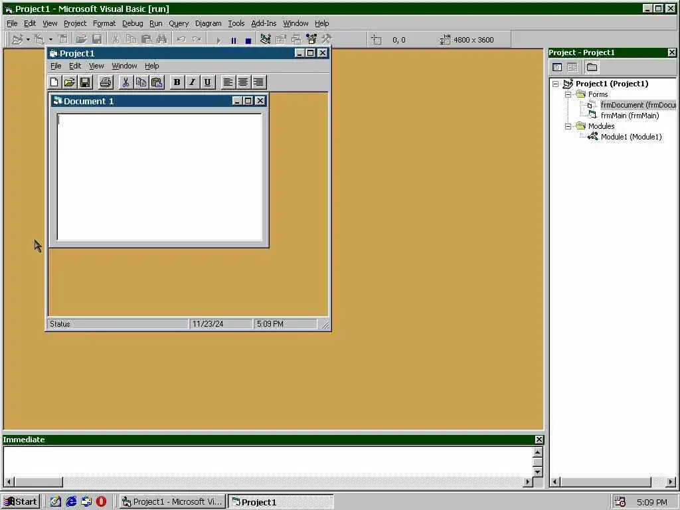Image resolution: width=680 pixels, height=510 pixels.
Task: Click the Open Project icon in Visual Basic toolbar
Action: click(81, 39)
